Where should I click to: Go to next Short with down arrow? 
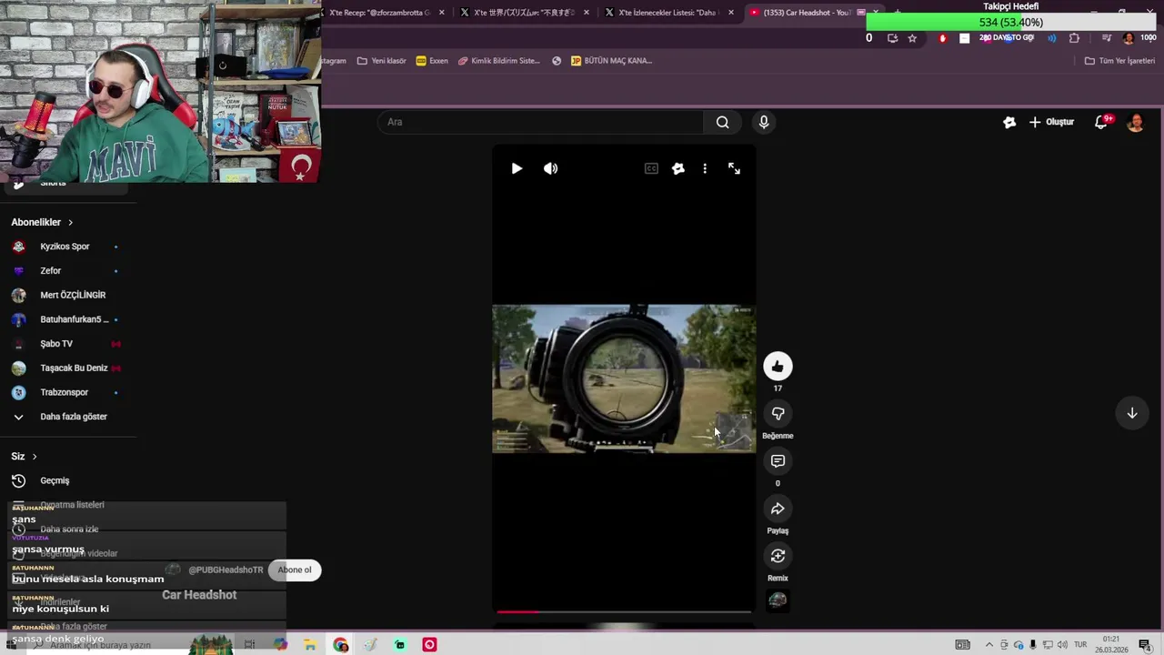[x=1132, y=413]
